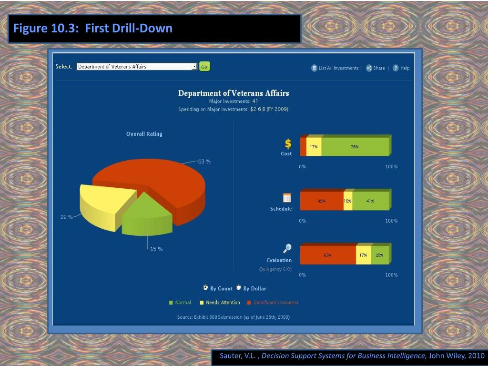Click the Schedule bar's green 41% segment
Viewport: 488px width, 366px height.
371,201
